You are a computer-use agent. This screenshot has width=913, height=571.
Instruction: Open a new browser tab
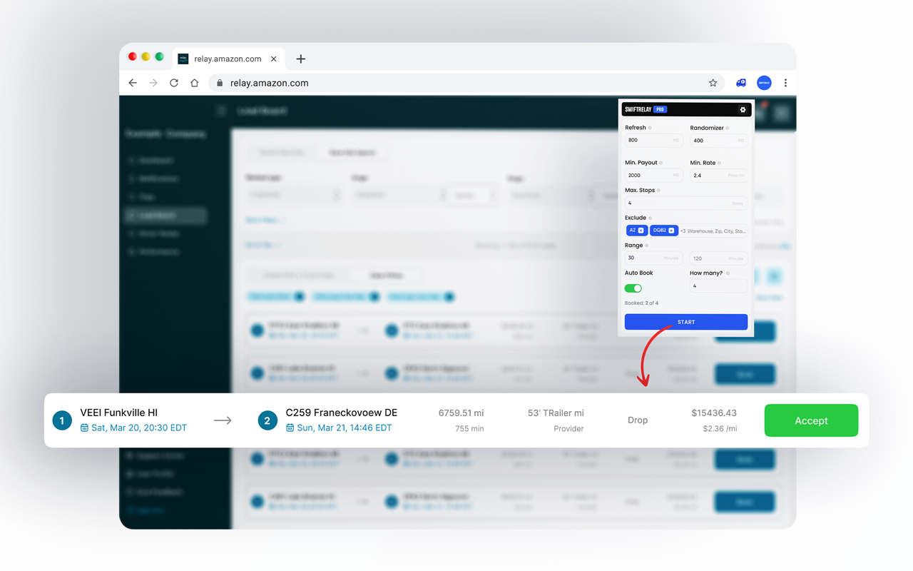300,59
